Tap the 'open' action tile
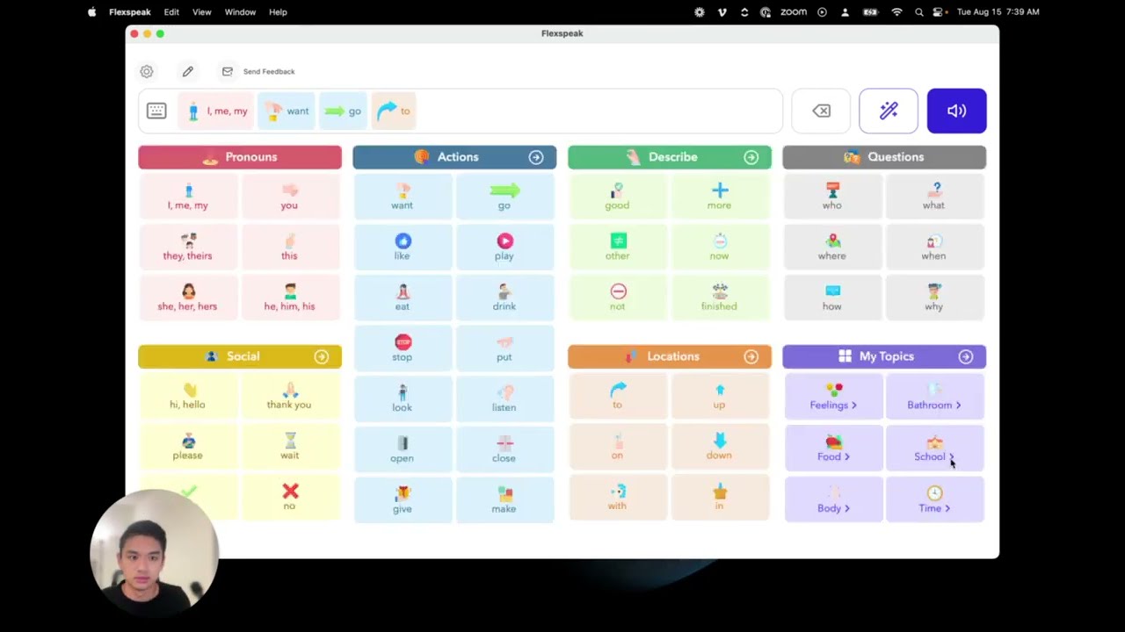The width and height of the screenshot is (1125, 632). click(402, 449)
